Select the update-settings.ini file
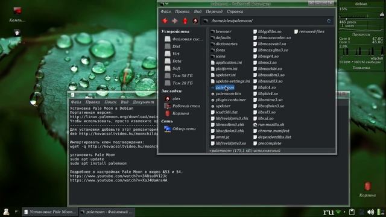 tap(230, 81)
